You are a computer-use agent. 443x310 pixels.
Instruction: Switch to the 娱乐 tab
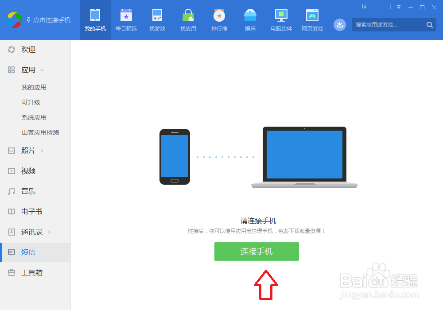coord(250,20)
